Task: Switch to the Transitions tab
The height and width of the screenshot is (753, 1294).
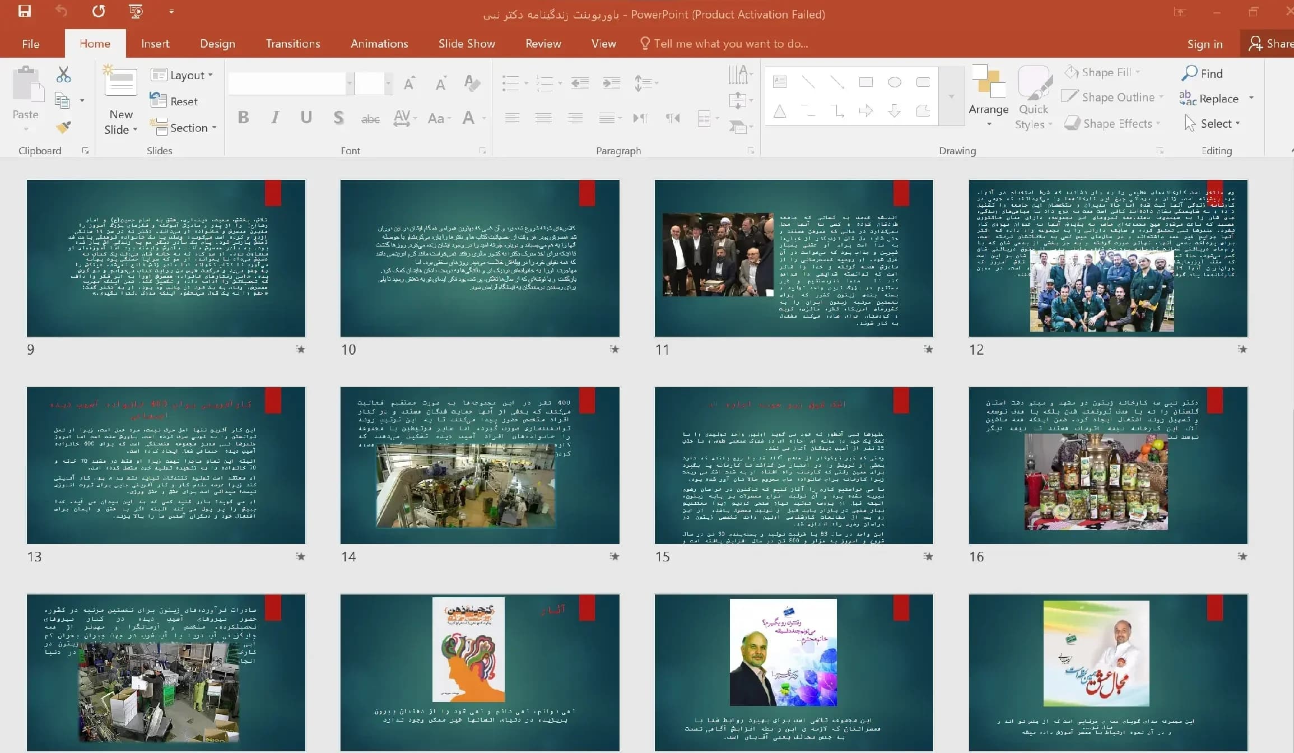Action: pos(293,44)
